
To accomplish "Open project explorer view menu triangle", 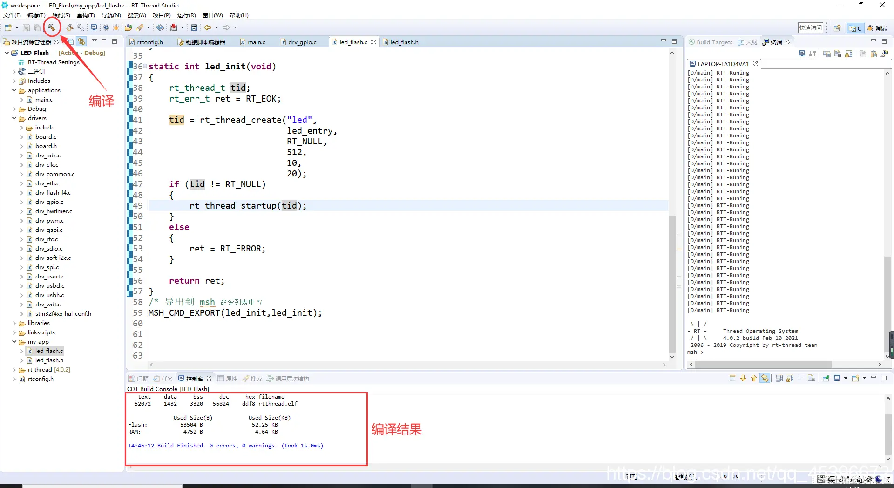I will coord(95,41).
